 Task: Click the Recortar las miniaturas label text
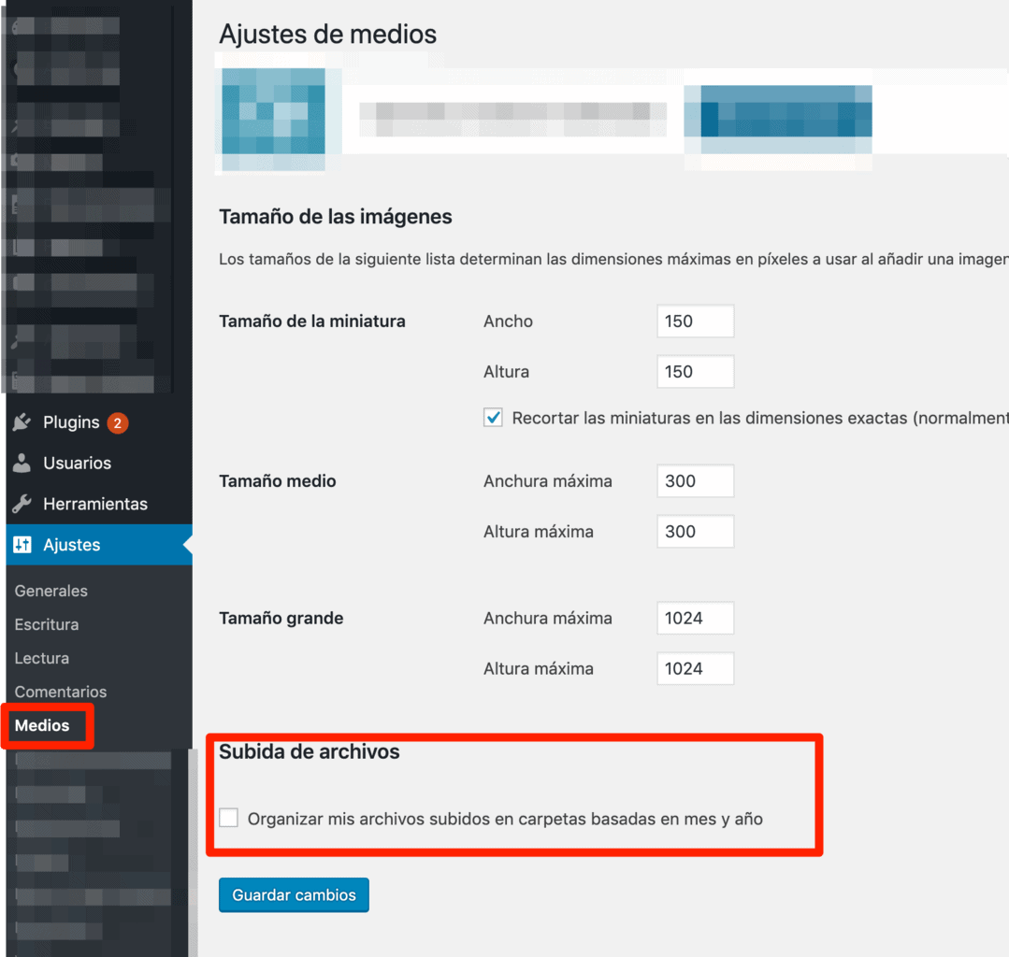click(760, 418)
